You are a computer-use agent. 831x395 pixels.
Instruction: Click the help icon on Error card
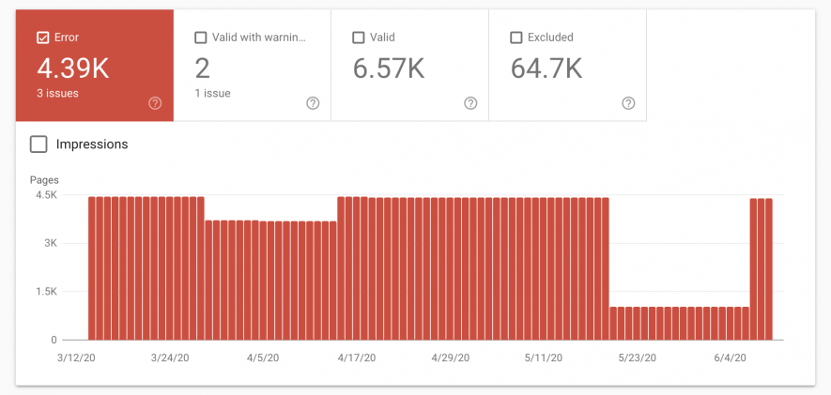click(x=155, y=103)
